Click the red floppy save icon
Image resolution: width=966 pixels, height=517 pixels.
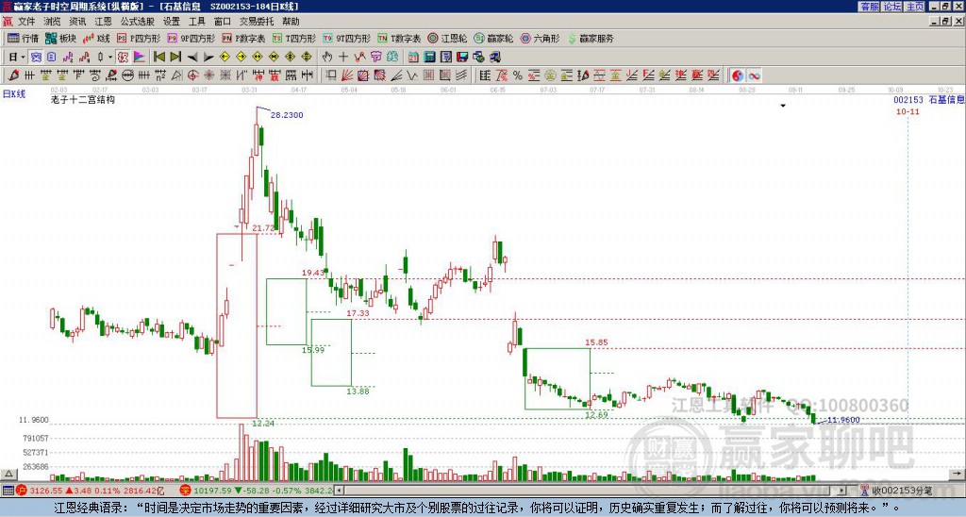tap(462, 58)
